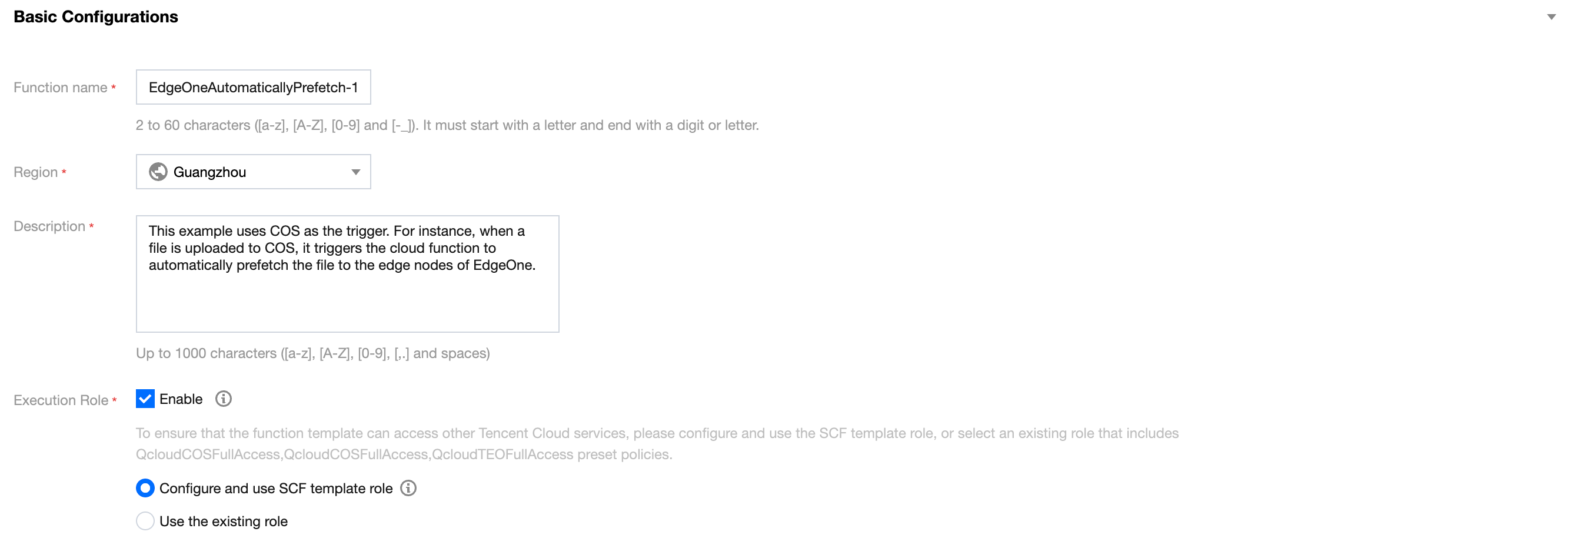
Task: Choose Use the existing role option
Action: pyautogui.click(x=145, y=522)
